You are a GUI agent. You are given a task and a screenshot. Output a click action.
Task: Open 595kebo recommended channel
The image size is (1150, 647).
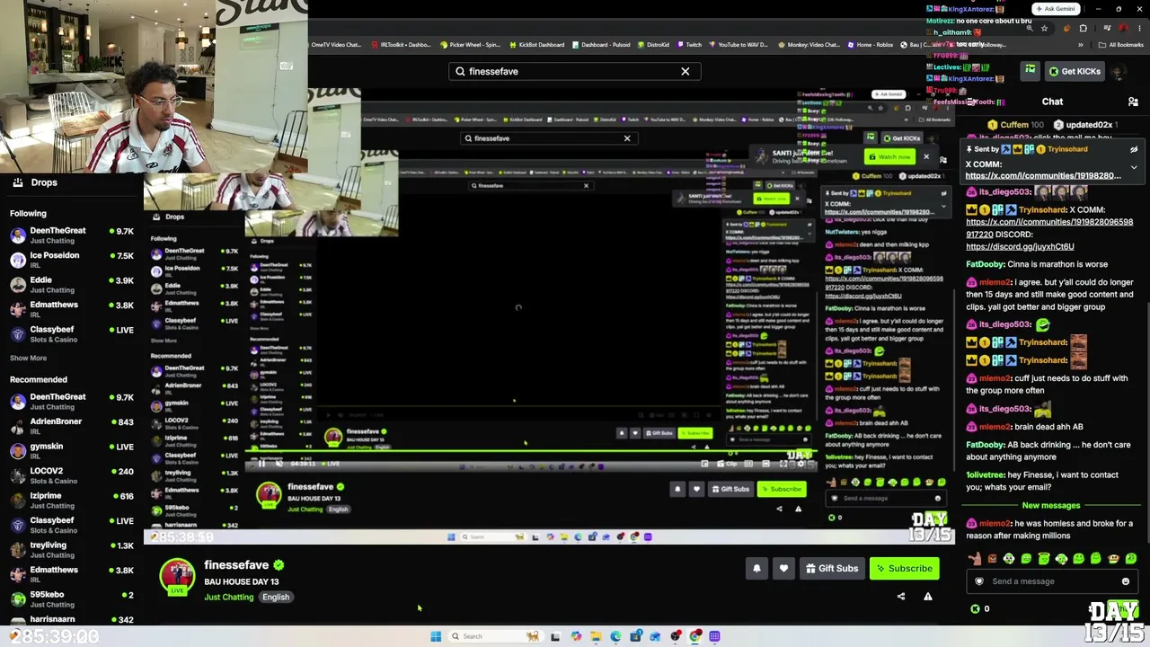[x=72, y=599]
